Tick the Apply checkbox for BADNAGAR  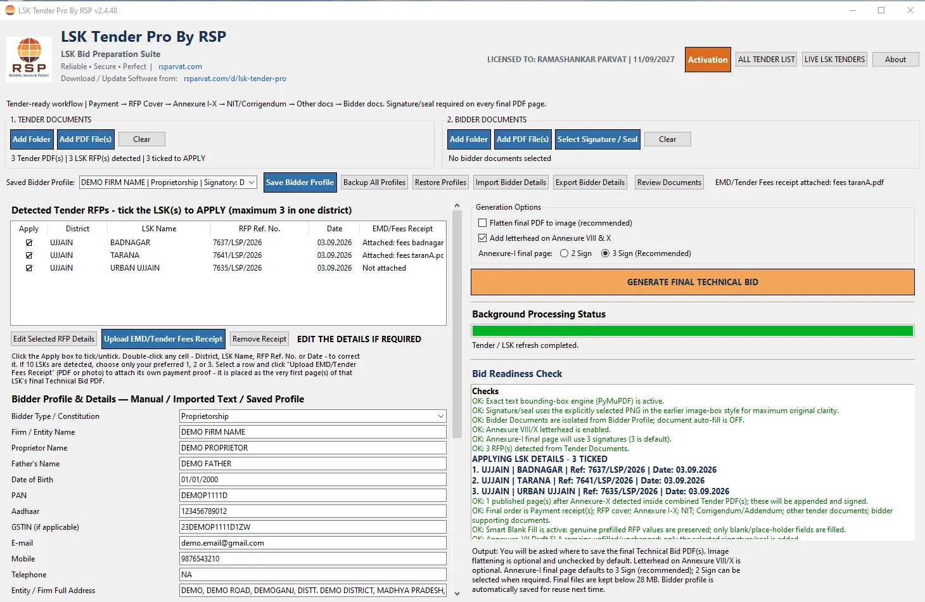coord(29,243)
